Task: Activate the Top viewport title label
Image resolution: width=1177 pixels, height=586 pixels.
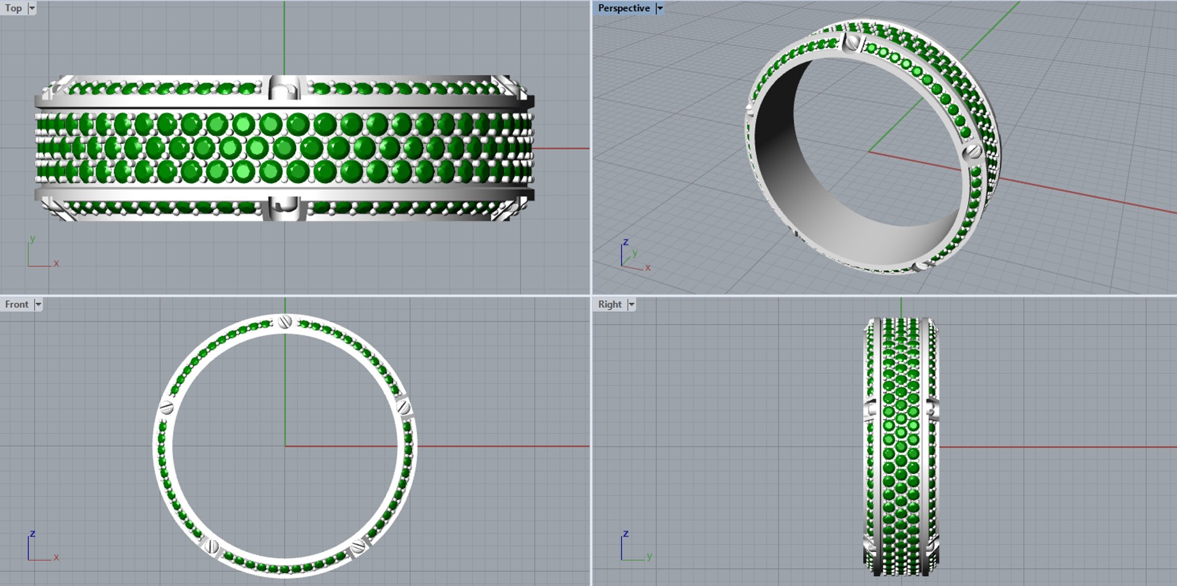Action: pyautogui.click(x=13, y=8)
